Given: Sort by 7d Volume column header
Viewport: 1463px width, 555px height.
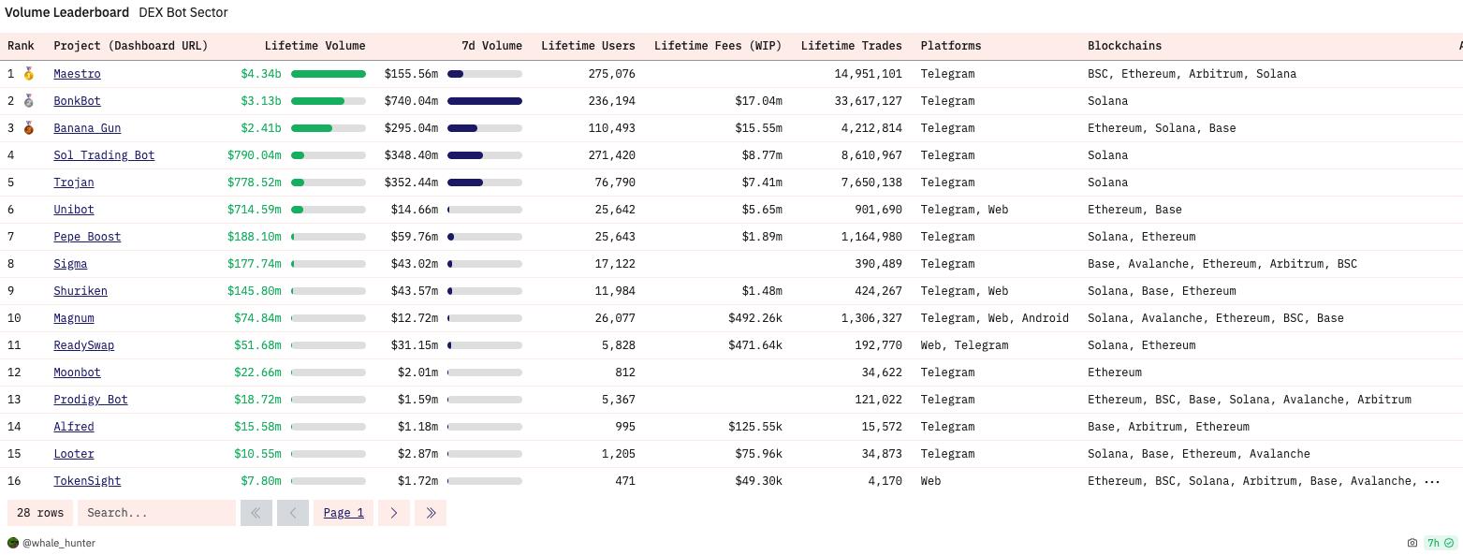Looking at the screenshot, I should (491, 46).
